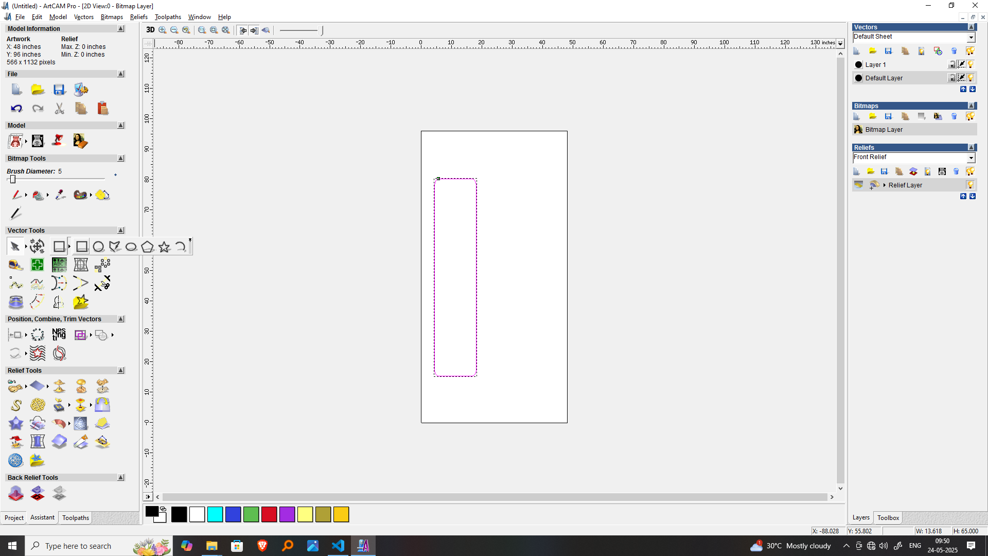The width and height of the screenshot is (988, 556).
Task: Open the Default Sheet dropdown
Action: pyautogui.click(x=971, y=37)
